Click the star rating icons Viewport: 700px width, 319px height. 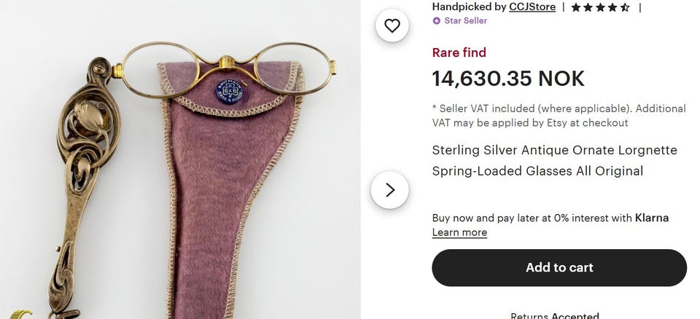[600, 7]
